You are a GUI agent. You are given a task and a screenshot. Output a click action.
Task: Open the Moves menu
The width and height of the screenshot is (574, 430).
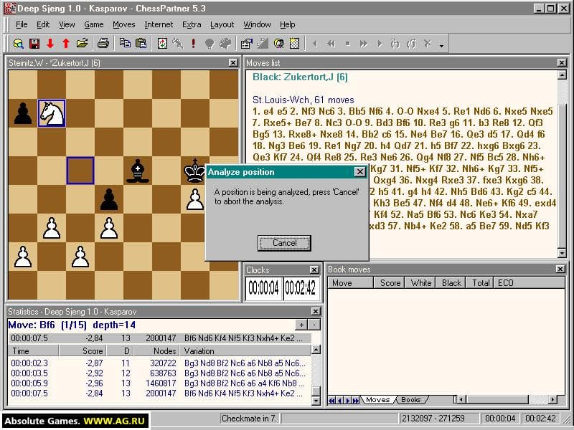click(x=123, y=24)
